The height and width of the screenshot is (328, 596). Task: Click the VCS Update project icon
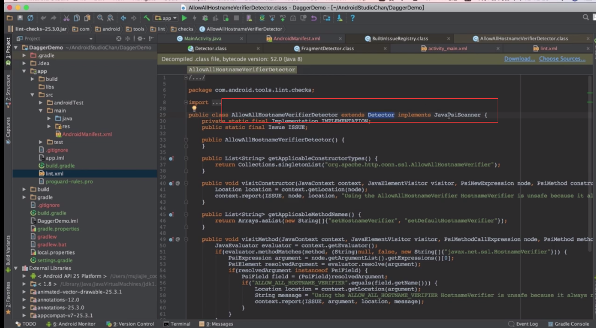(272, 18)
